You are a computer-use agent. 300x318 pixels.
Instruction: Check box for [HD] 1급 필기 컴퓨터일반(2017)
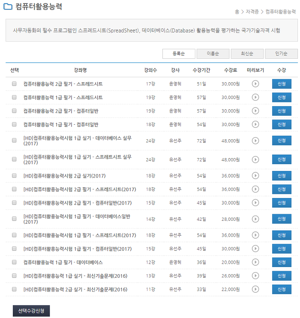point(14,249)
